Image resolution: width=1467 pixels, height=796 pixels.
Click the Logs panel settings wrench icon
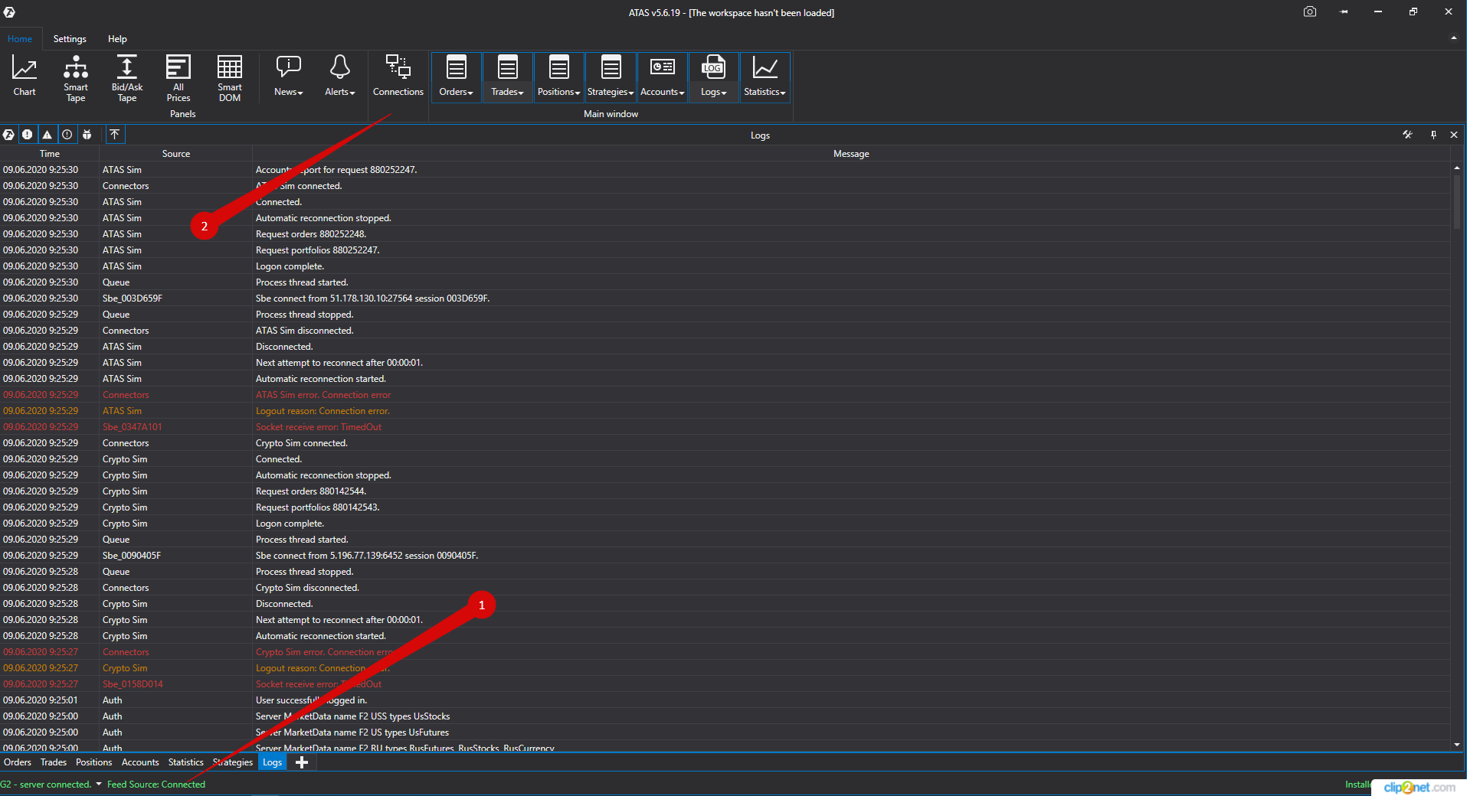(1407, 135)
